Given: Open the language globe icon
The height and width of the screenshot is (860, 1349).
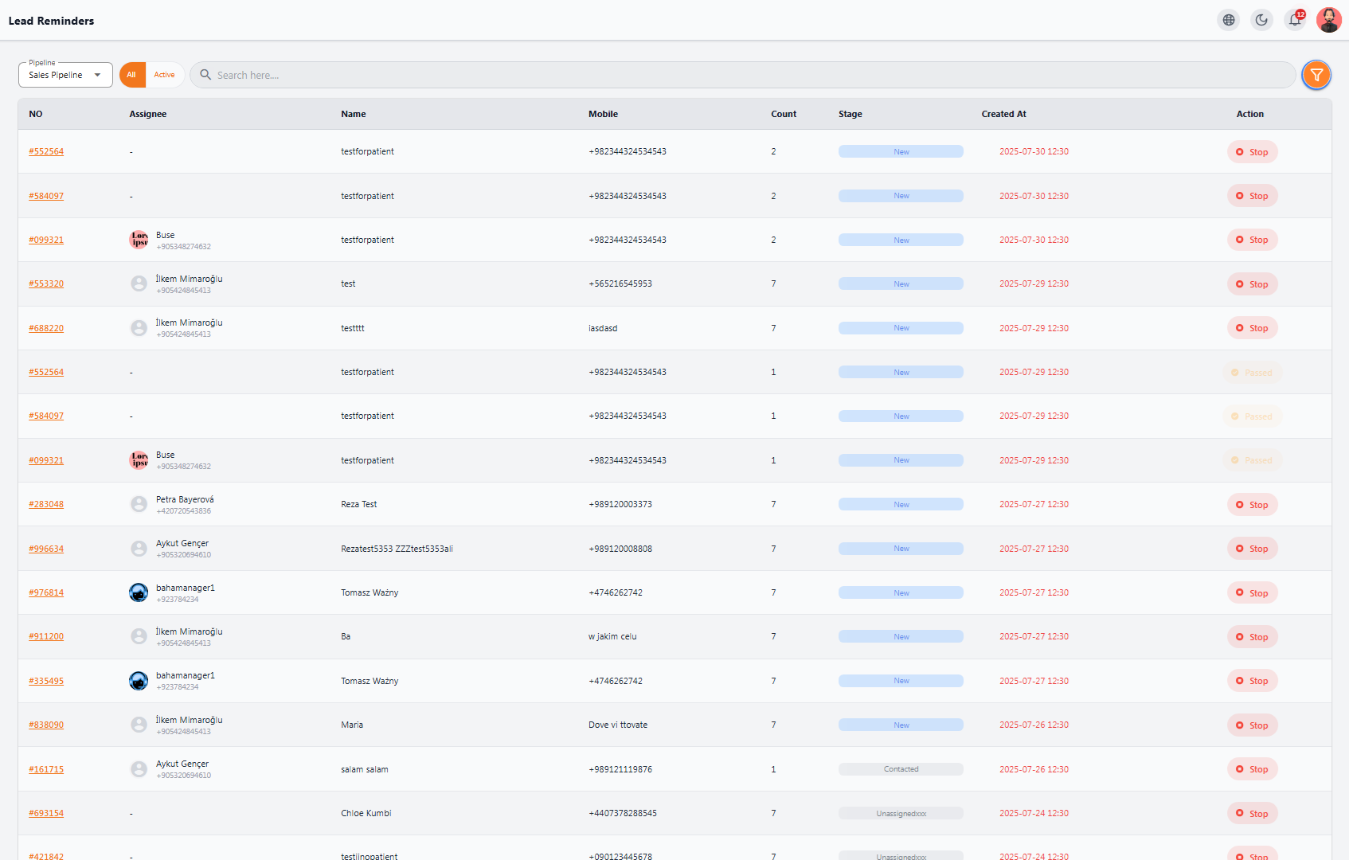Looking at the screenshot, I should click(1229, 20).
